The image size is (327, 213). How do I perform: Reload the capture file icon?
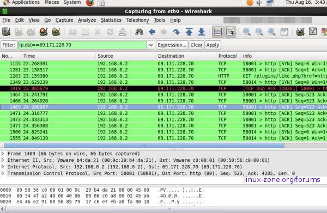(110, 32)
